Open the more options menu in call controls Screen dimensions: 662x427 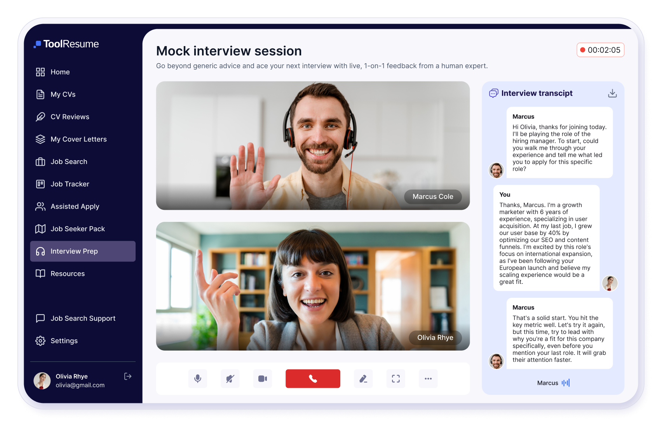428,379
